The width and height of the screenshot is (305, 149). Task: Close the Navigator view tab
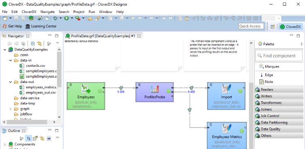[x=28, y=36]
